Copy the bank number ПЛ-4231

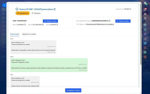130,9
